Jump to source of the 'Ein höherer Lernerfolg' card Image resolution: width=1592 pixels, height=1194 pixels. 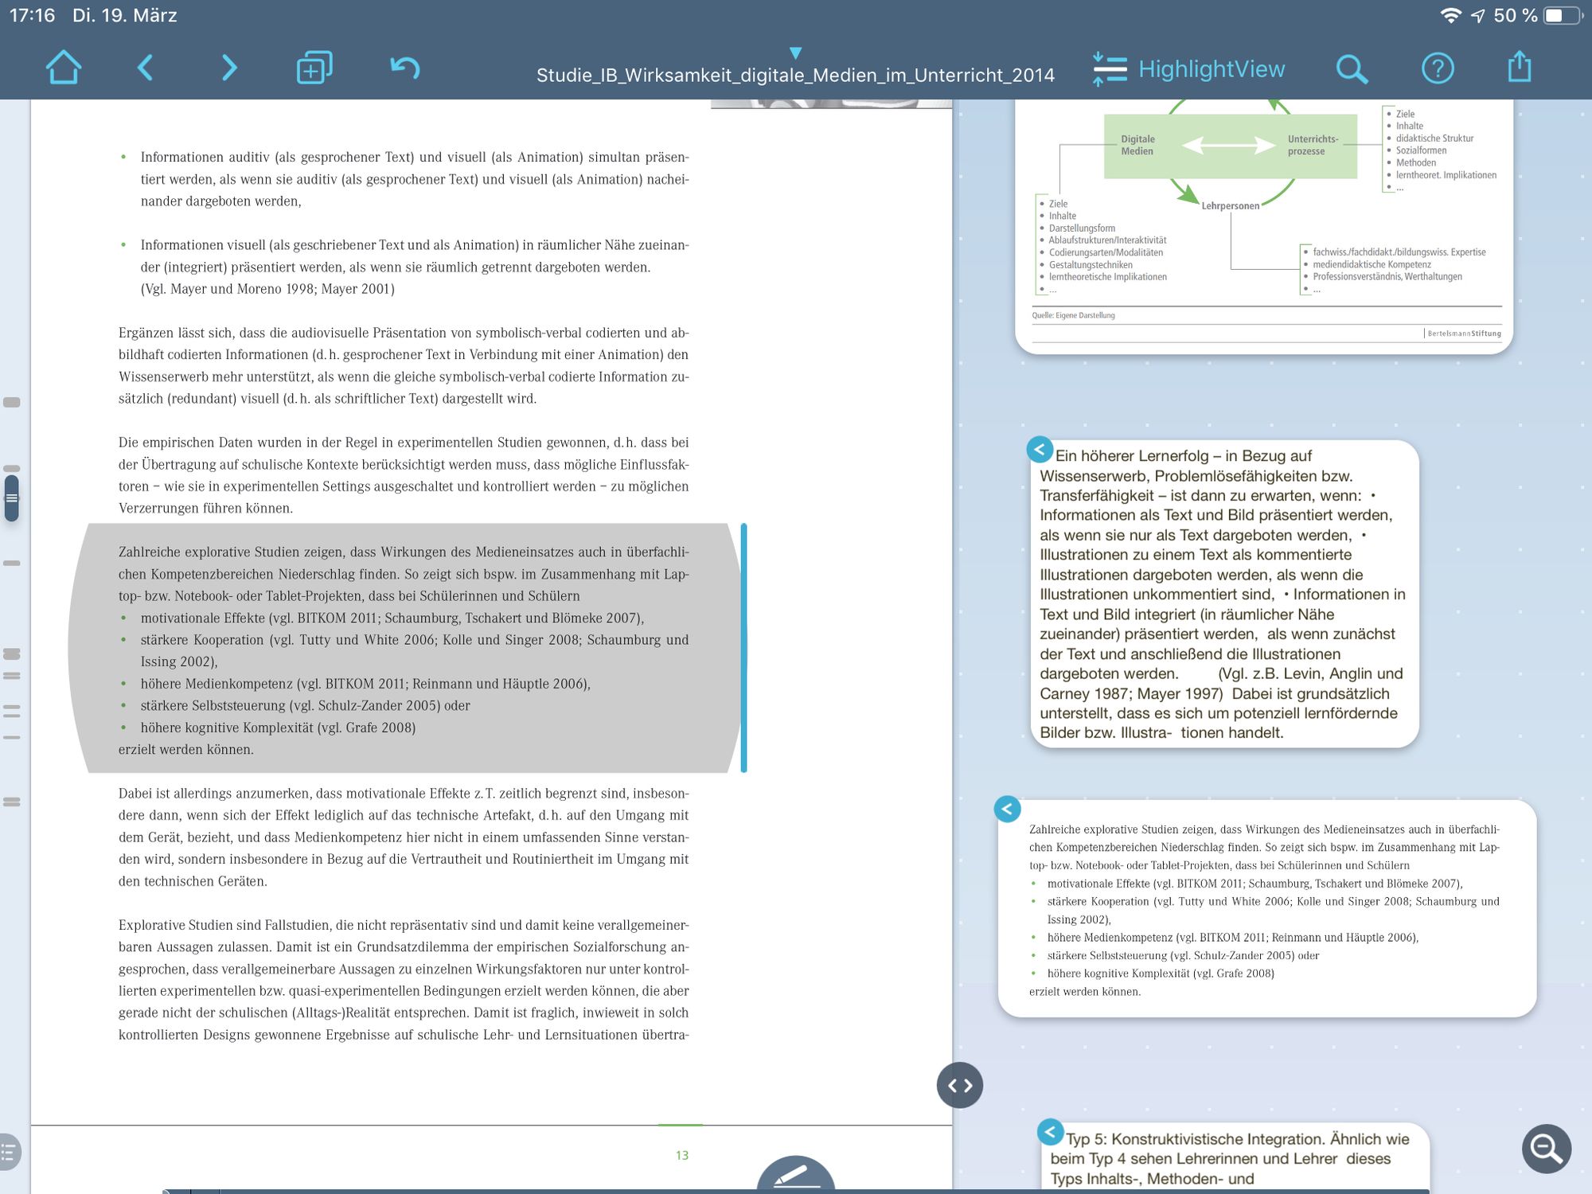pos(1040,450)
